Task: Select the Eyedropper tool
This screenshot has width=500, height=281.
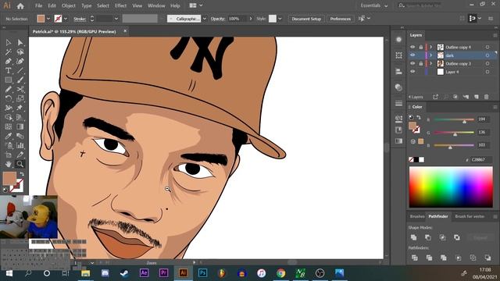Action: click(x=9, y=136)
